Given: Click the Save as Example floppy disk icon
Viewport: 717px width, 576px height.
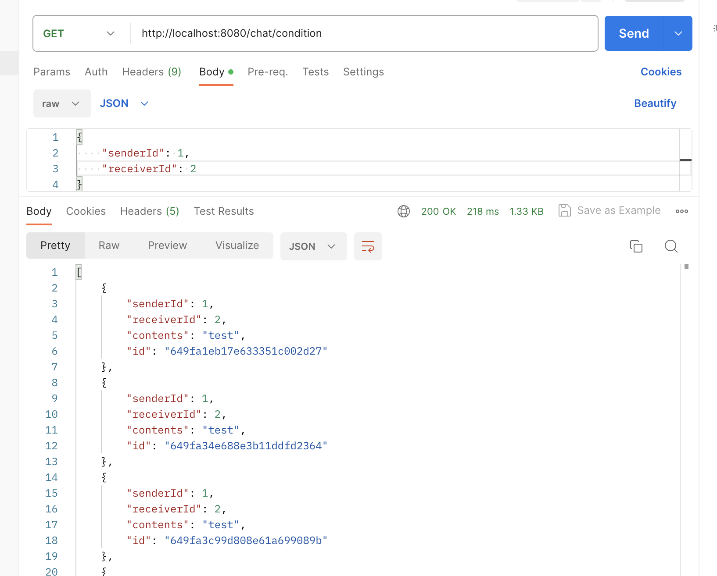Looking at the screenshot, I should (x=564, y=210).
